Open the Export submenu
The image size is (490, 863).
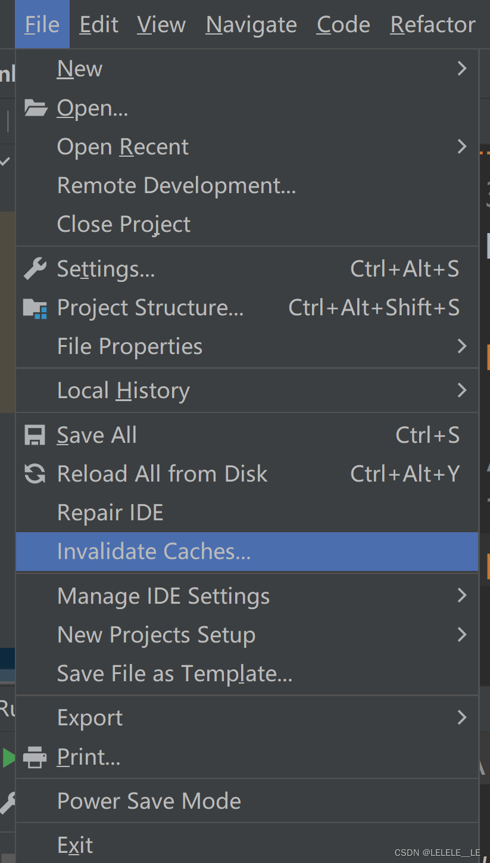pos(461,718)
